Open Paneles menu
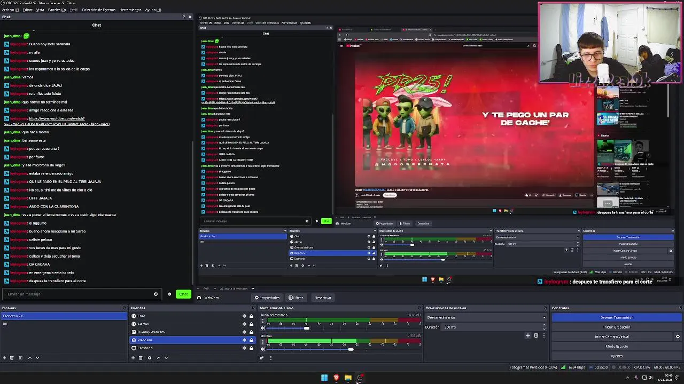The width and height of the screenshot is (684, 384). tap(57, 10)
